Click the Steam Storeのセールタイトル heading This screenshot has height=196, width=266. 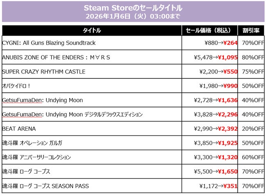(x=133, y=8)
